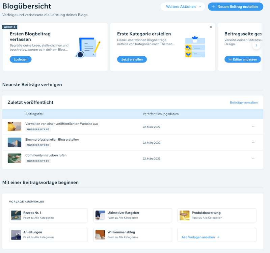
Task: Open Alle Vorlagen ansehen link
Action: pyautogui.click(x=200, y=237)
